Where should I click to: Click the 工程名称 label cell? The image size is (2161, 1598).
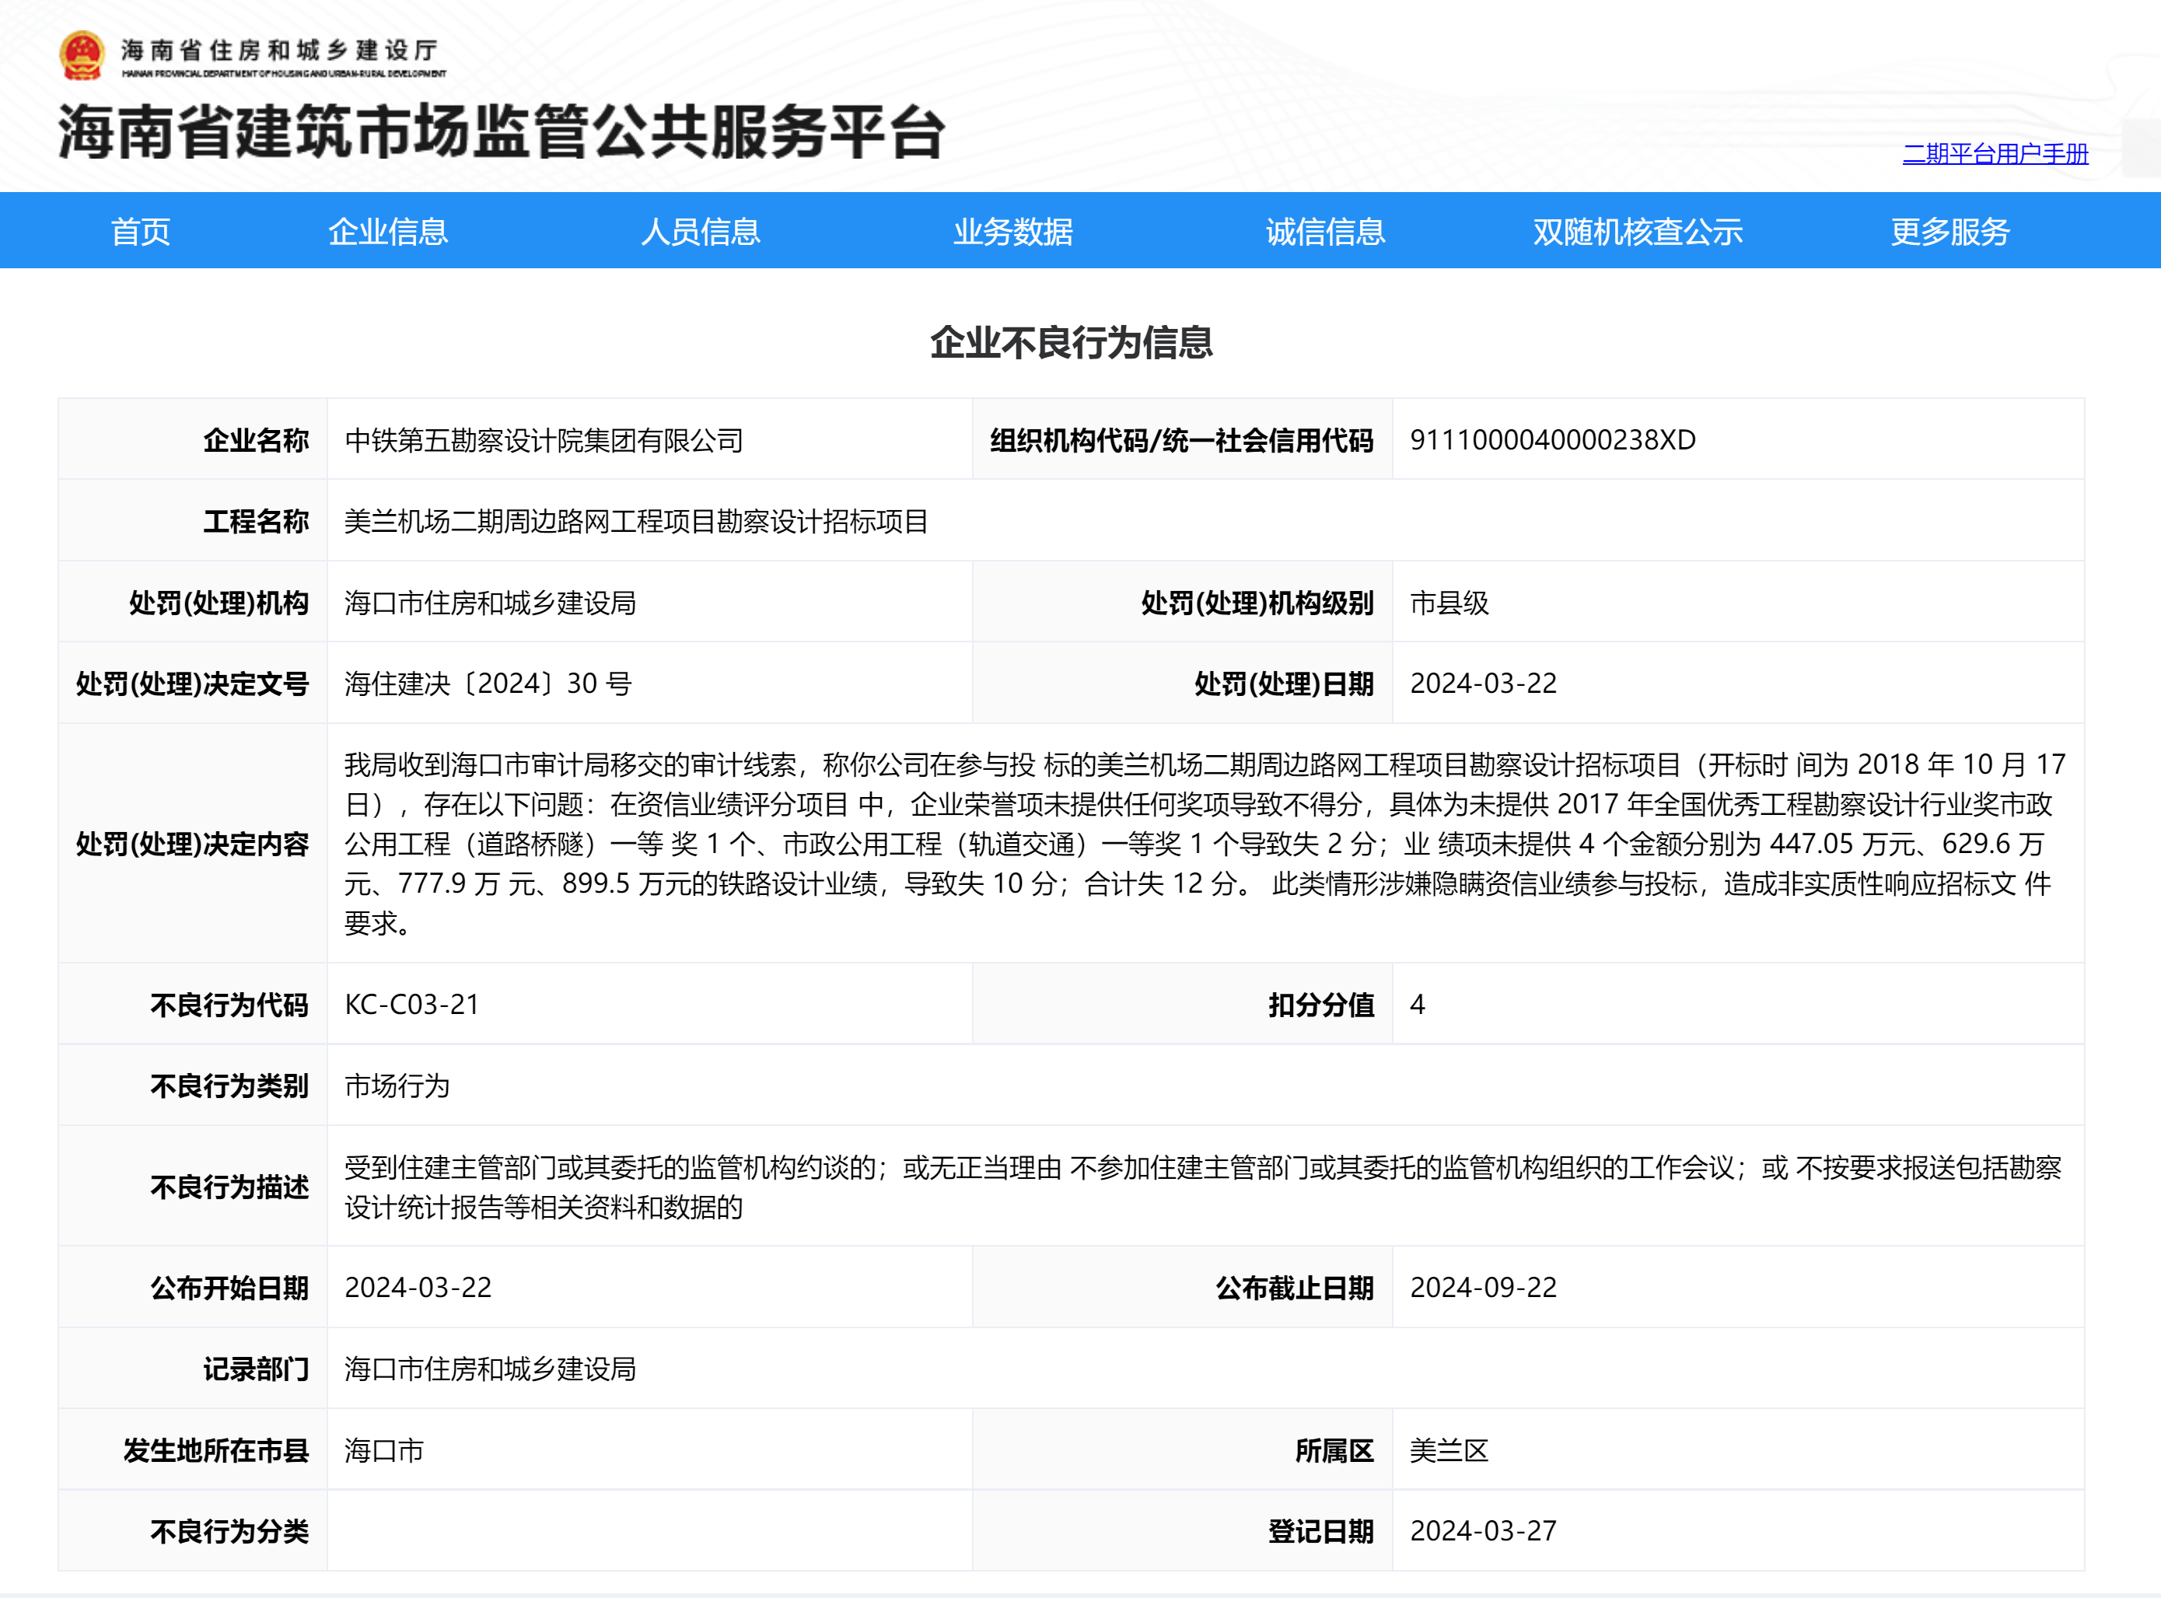tap(193, 520)
